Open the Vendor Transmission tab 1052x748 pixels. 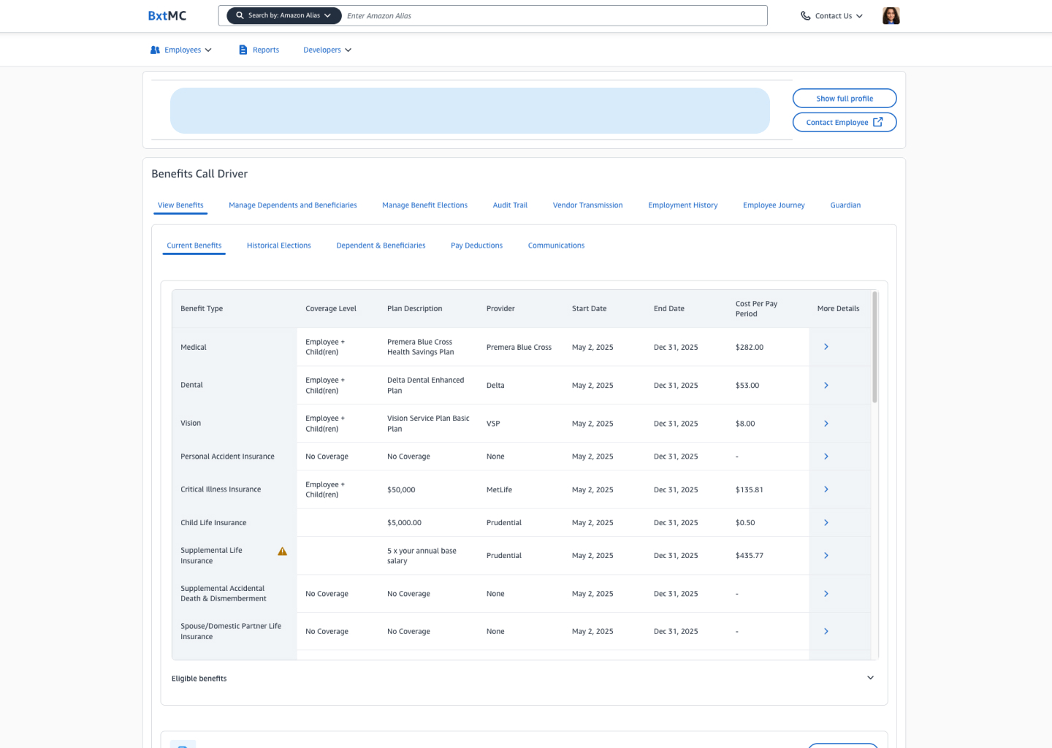point(587,205)
